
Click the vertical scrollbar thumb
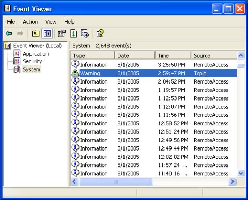(241, 65)
